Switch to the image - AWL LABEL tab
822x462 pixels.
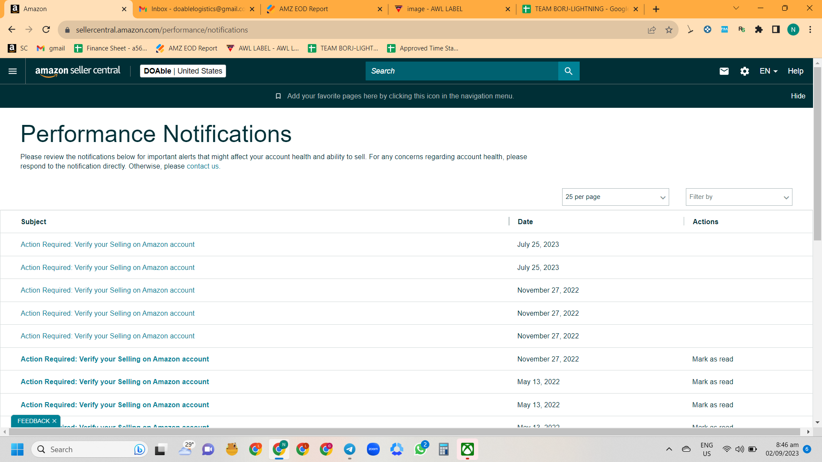(452, 9)
